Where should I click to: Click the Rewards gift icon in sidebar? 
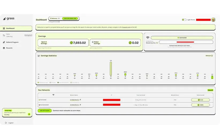tap(4, 48)
